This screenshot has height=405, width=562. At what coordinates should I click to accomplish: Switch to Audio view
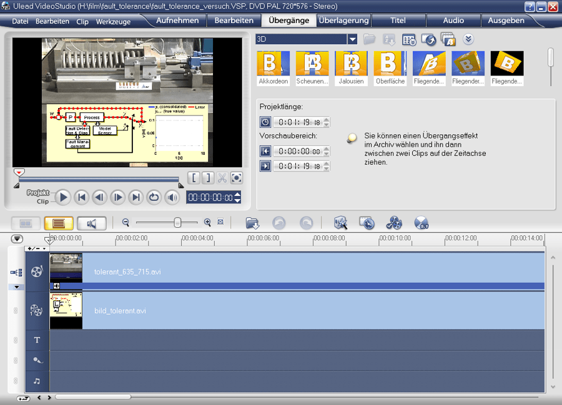(92, 223)
